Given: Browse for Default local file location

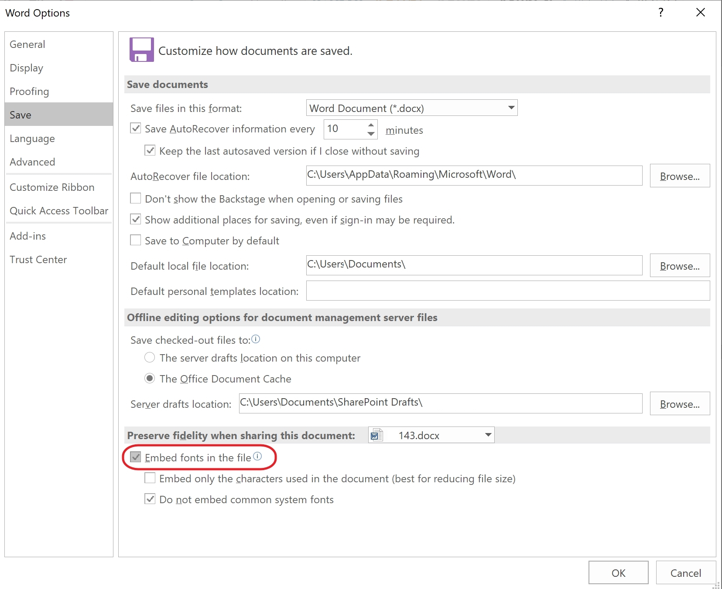Looking at the screenshot, I should coord(680,265).
